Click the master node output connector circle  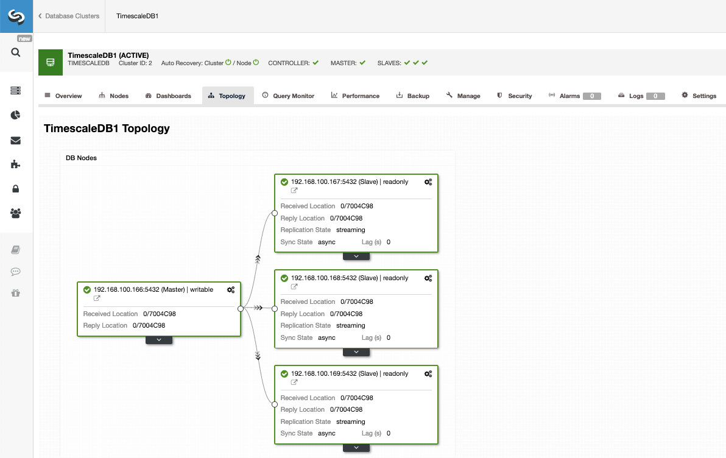click(241, 308)
